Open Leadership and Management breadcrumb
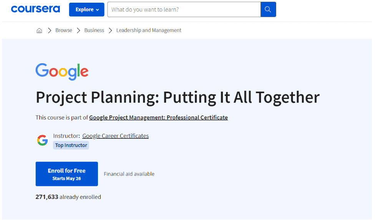Image resolution: width=375 pixels, height=220 pixels. (x=149, y=30)
